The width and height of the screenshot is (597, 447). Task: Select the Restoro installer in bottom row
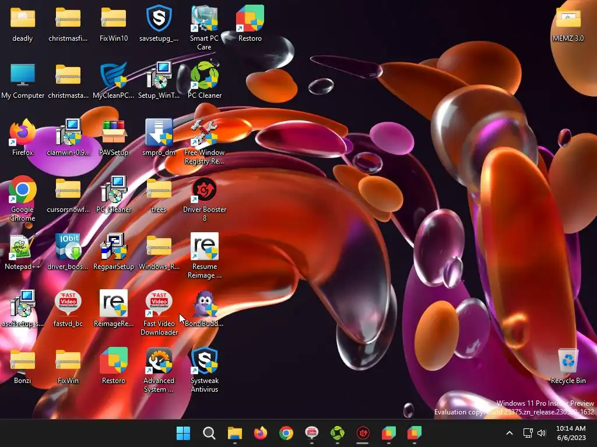pyautogui.click(x=114, y=360)
